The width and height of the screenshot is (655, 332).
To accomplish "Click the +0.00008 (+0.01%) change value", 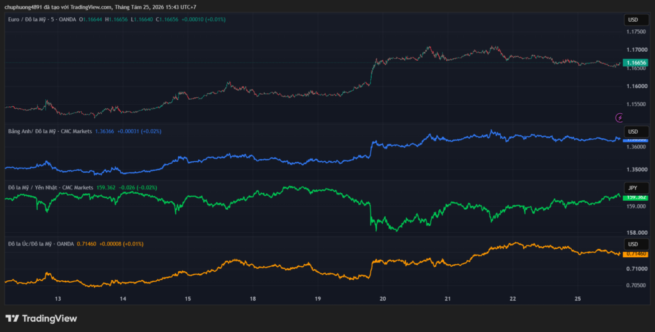I will pos(121,244).
